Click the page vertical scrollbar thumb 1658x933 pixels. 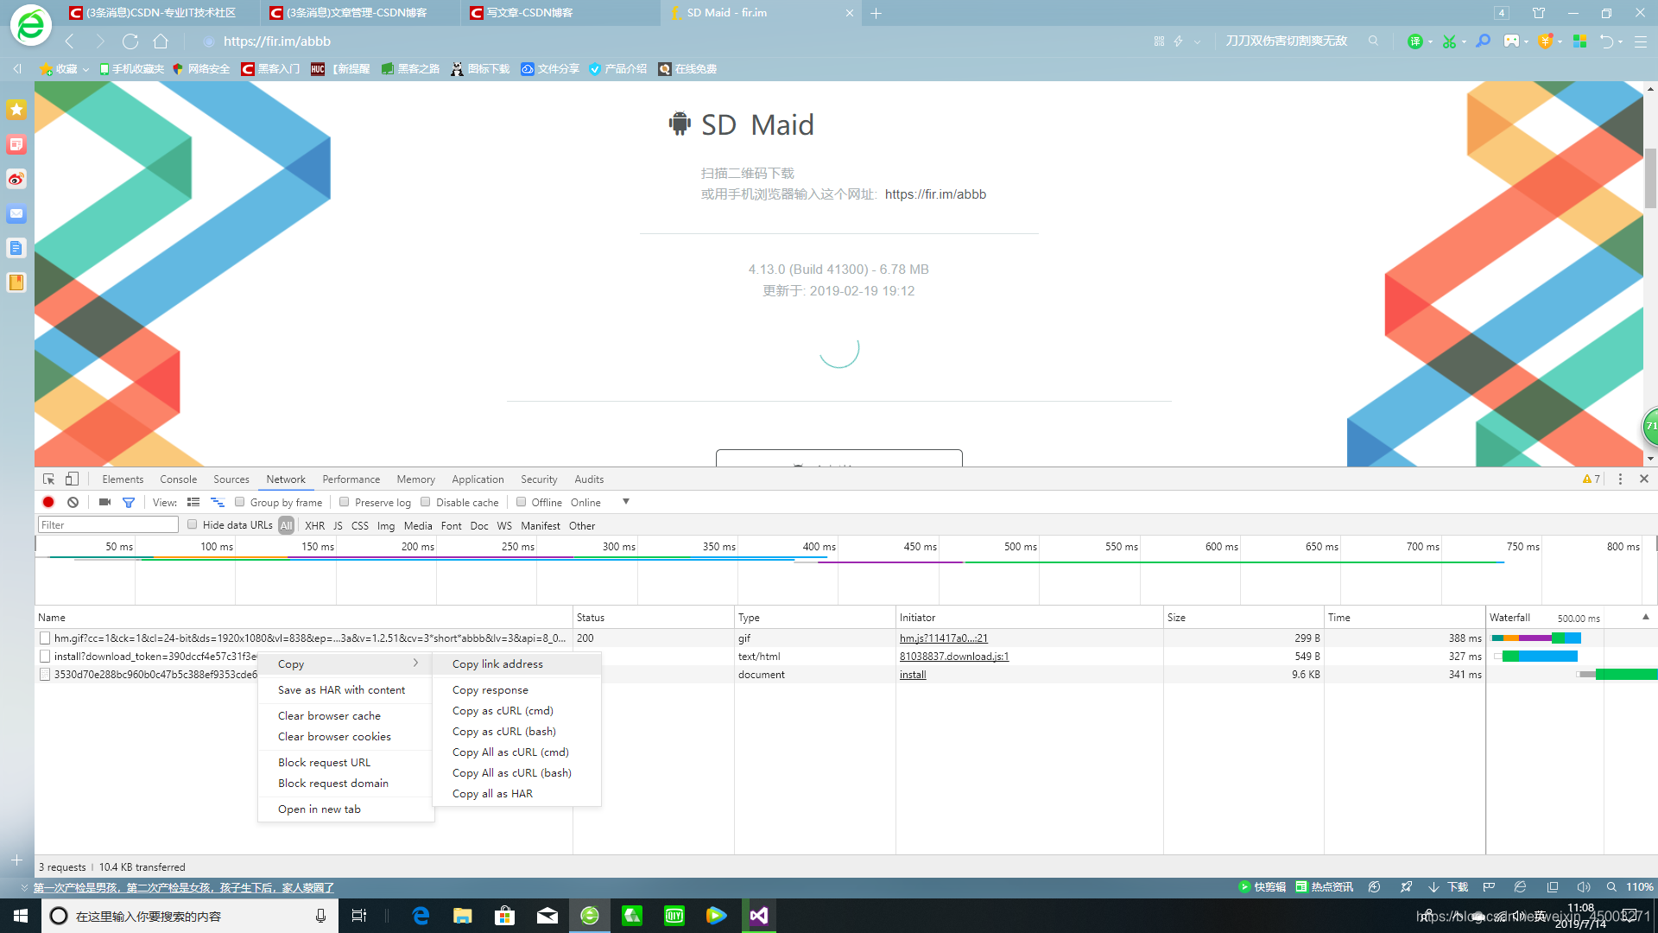click(x=1650, y=179)
